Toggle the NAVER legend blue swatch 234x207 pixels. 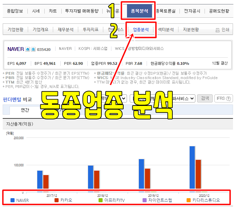pos(13,200)
